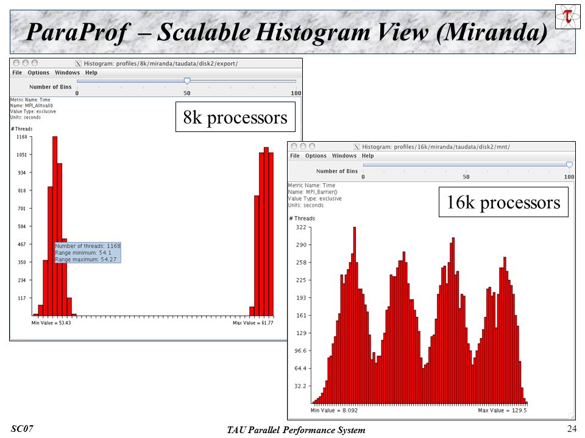Click the tallest bar in the 8k histogram

pos(55,226)
